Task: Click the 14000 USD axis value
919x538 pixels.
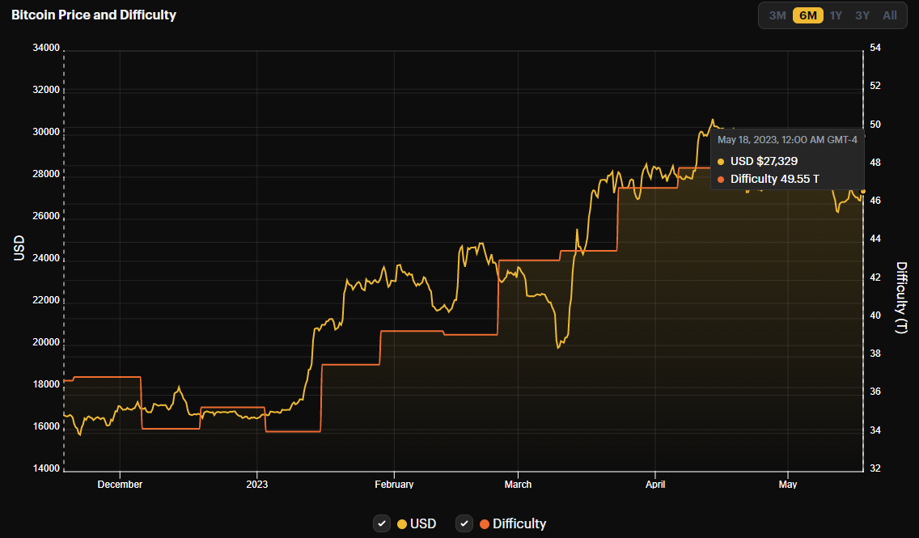Action: [46, 468]
